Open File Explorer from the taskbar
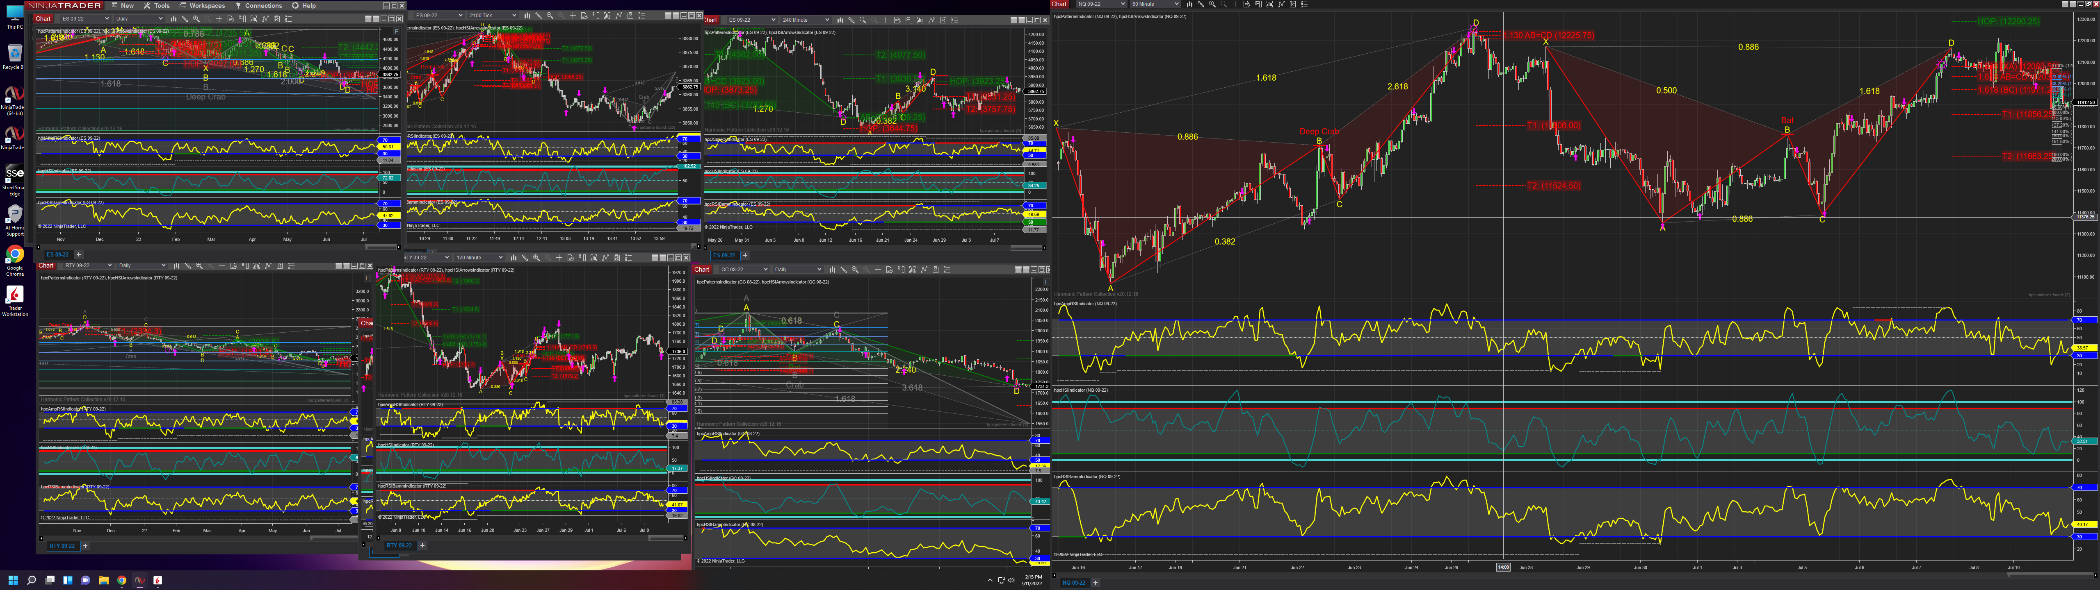2100x590 pixels. [103, 580]
